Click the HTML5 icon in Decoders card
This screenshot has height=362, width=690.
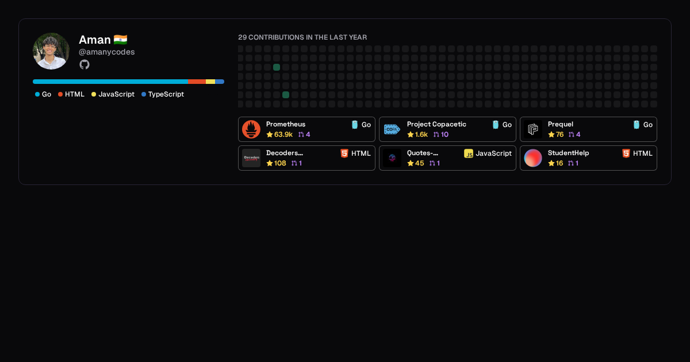344,153
